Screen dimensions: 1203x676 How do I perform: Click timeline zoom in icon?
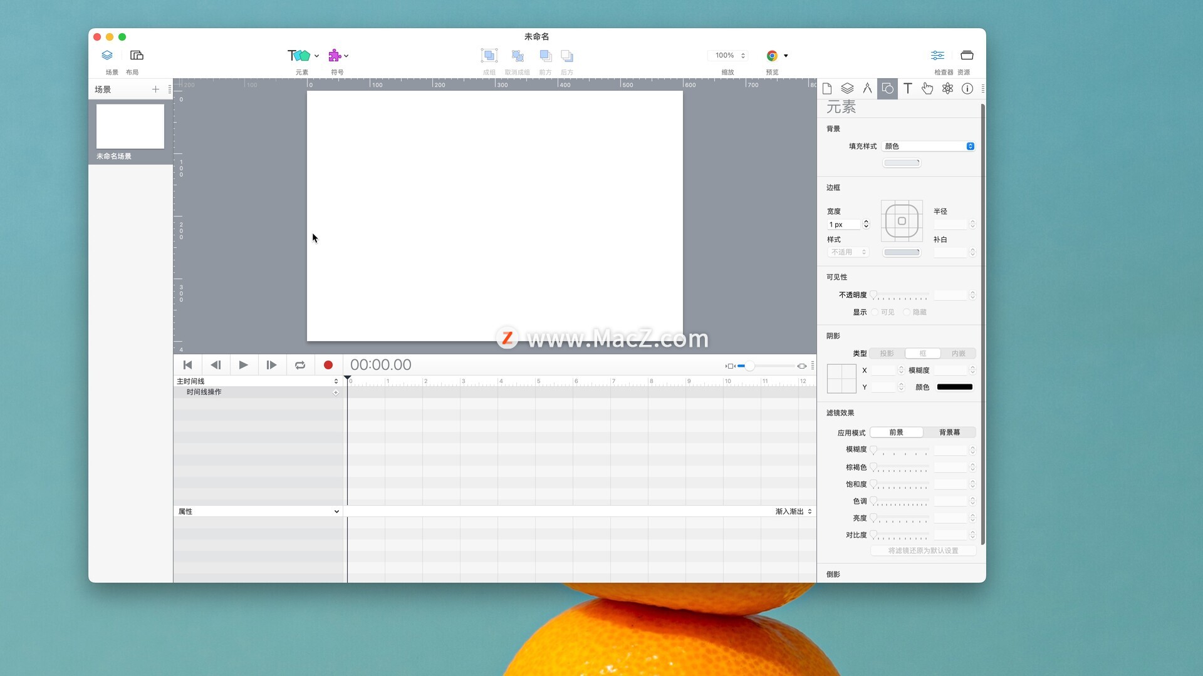point(802,366)
